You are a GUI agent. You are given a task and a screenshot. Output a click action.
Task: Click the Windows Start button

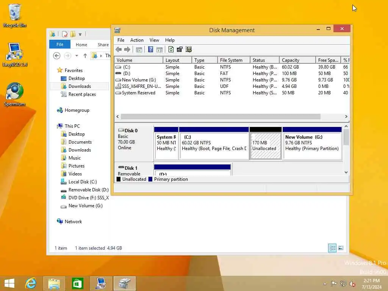coord(9,283)
